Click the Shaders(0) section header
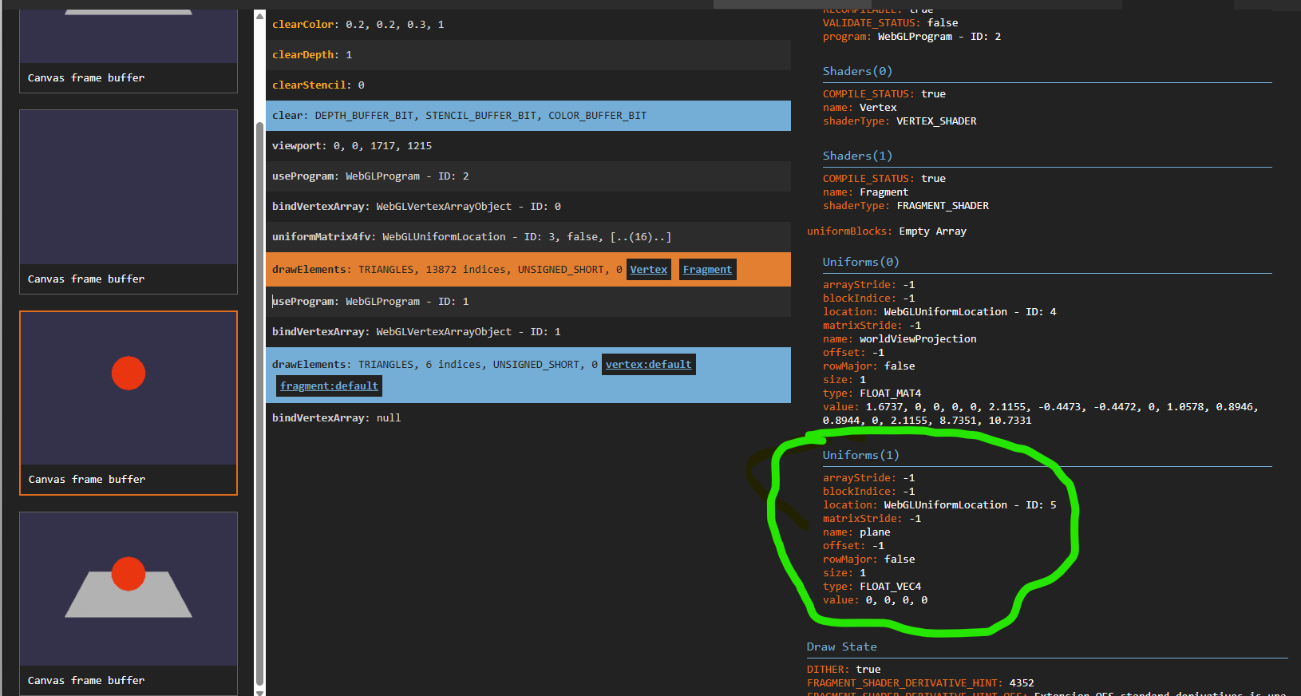 coord(857,71)
